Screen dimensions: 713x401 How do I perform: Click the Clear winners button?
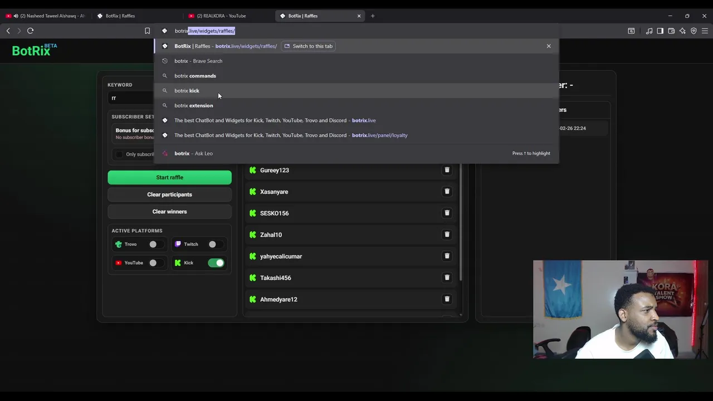coord(169,212)
